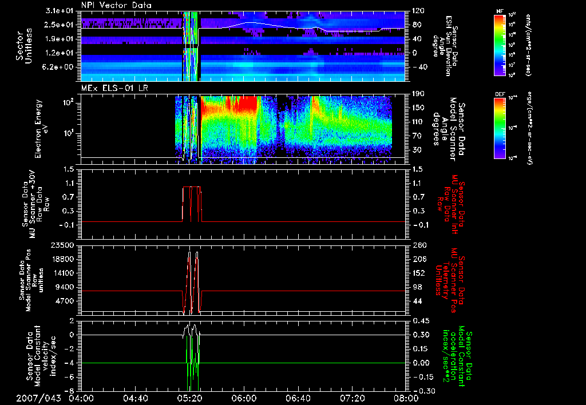Screen dimensions: 586x405
Task: Click the ESH Sun Elevation Angle axis title
Action: [446, 46]
